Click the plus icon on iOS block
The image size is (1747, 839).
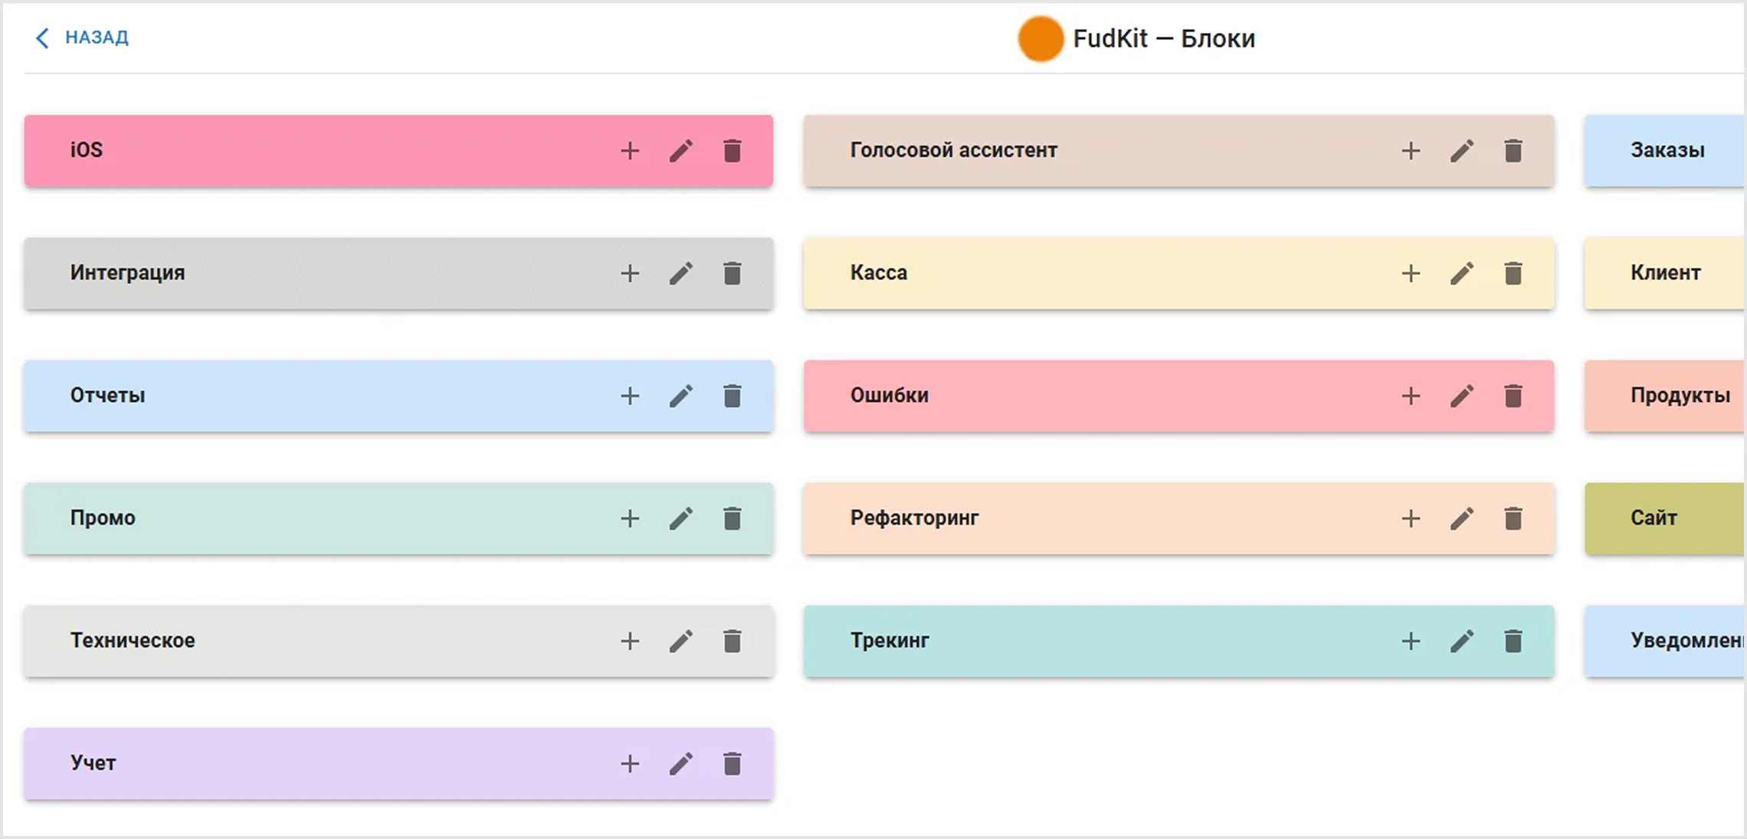coord(630,151)
